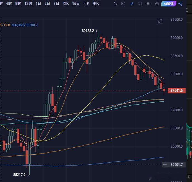The width and height of the screenshot is (192, 182).
Task: Select the 12时 interval
Action: 28,3
